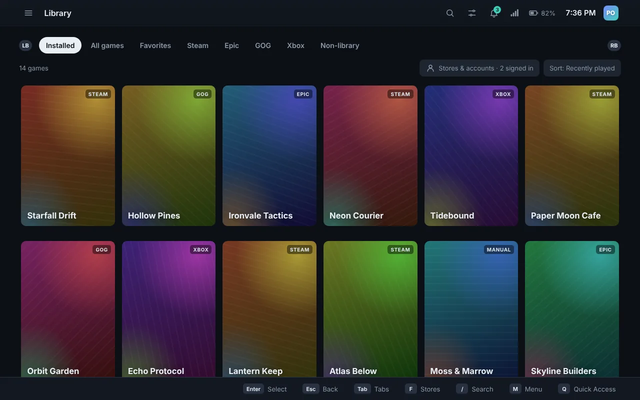This screenshot has height=400, width=640.
Task: Open notifications bell with badge
Action: coord(494,13)
